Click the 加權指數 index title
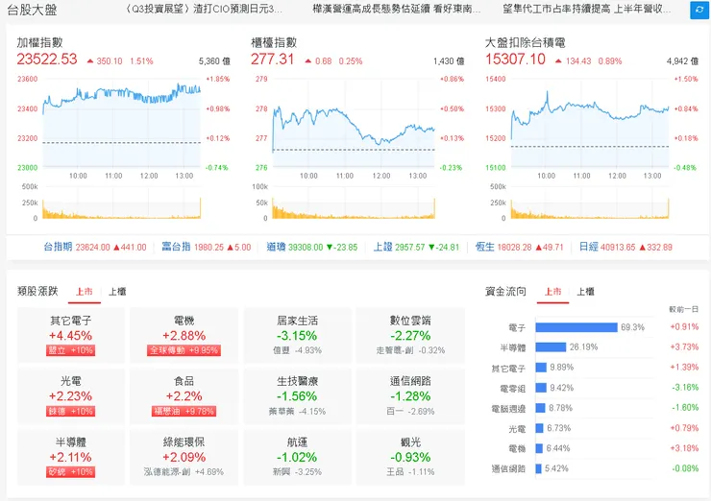 point(40,42)
